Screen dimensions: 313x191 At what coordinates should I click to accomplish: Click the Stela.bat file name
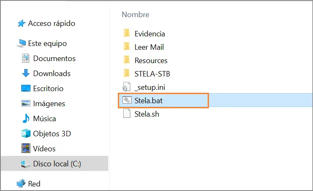(148, 100)
